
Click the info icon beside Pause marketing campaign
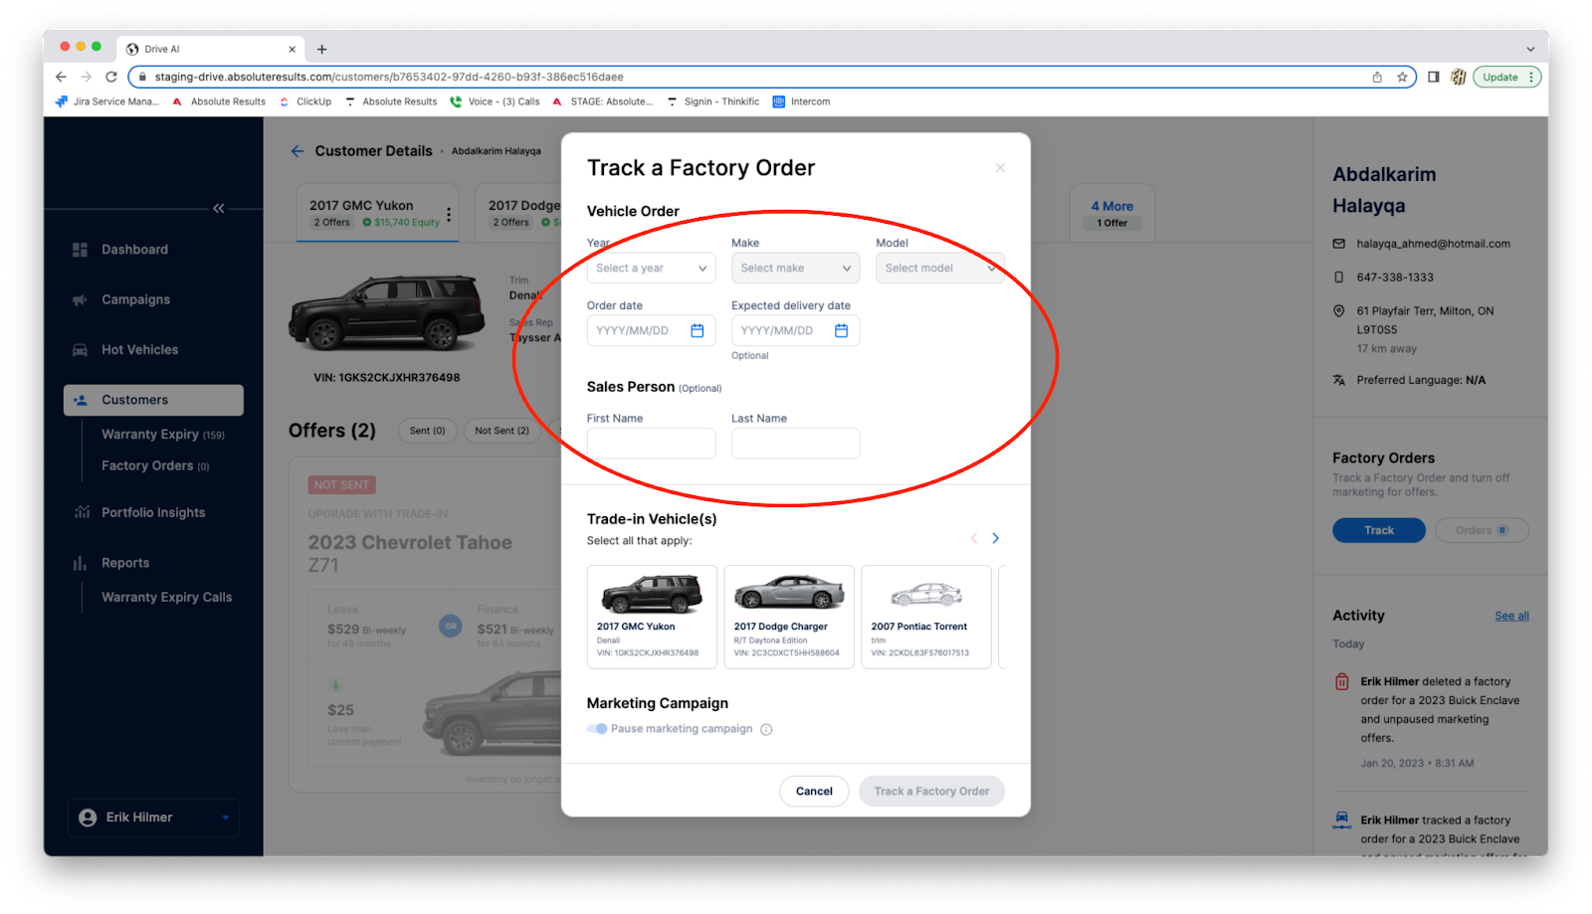point(766,730)
